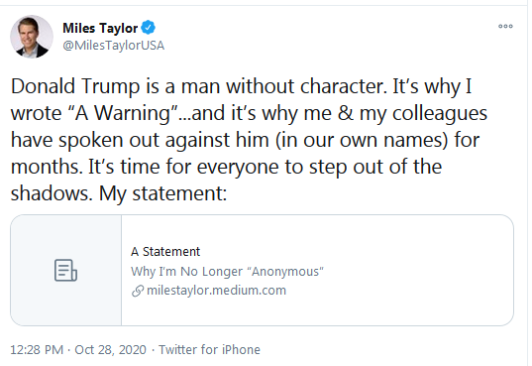Open the three-dot more options menu
This screenshot has width=532, height=366.
pyautogui.click(x=505, y=26)
